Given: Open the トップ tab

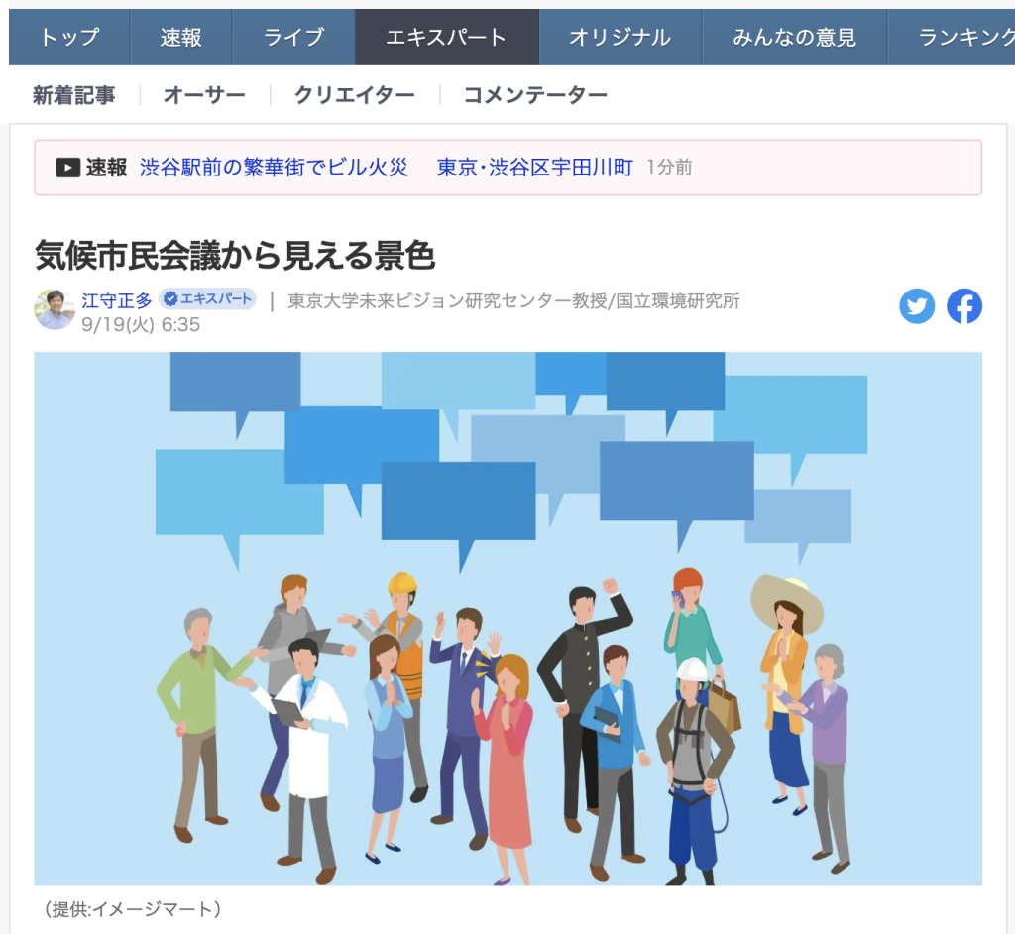Looking at the screenshot, I should click(69, 37).
